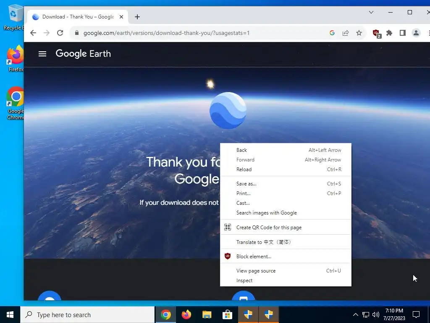Viewport: 430px width, 323px height.
Task: Select Save as... from context menu
Action: pyautogui.click(x=286, y=184)
